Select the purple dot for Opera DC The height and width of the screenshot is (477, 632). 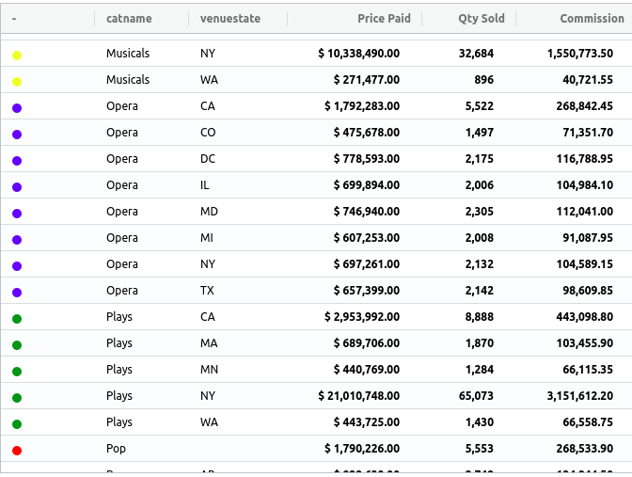click(17, 161)
